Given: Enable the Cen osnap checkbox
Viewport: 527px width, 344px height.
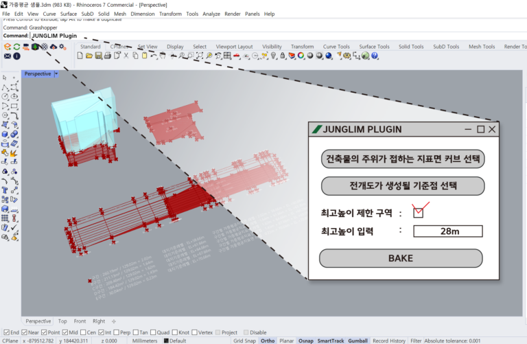Looking at the screenshot, I should pyautogui.click(x=83, y=332).
